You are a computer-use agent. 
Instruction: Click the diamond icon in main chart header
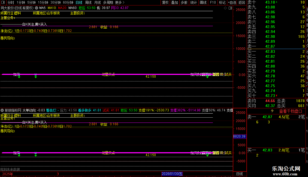point(225,8)
